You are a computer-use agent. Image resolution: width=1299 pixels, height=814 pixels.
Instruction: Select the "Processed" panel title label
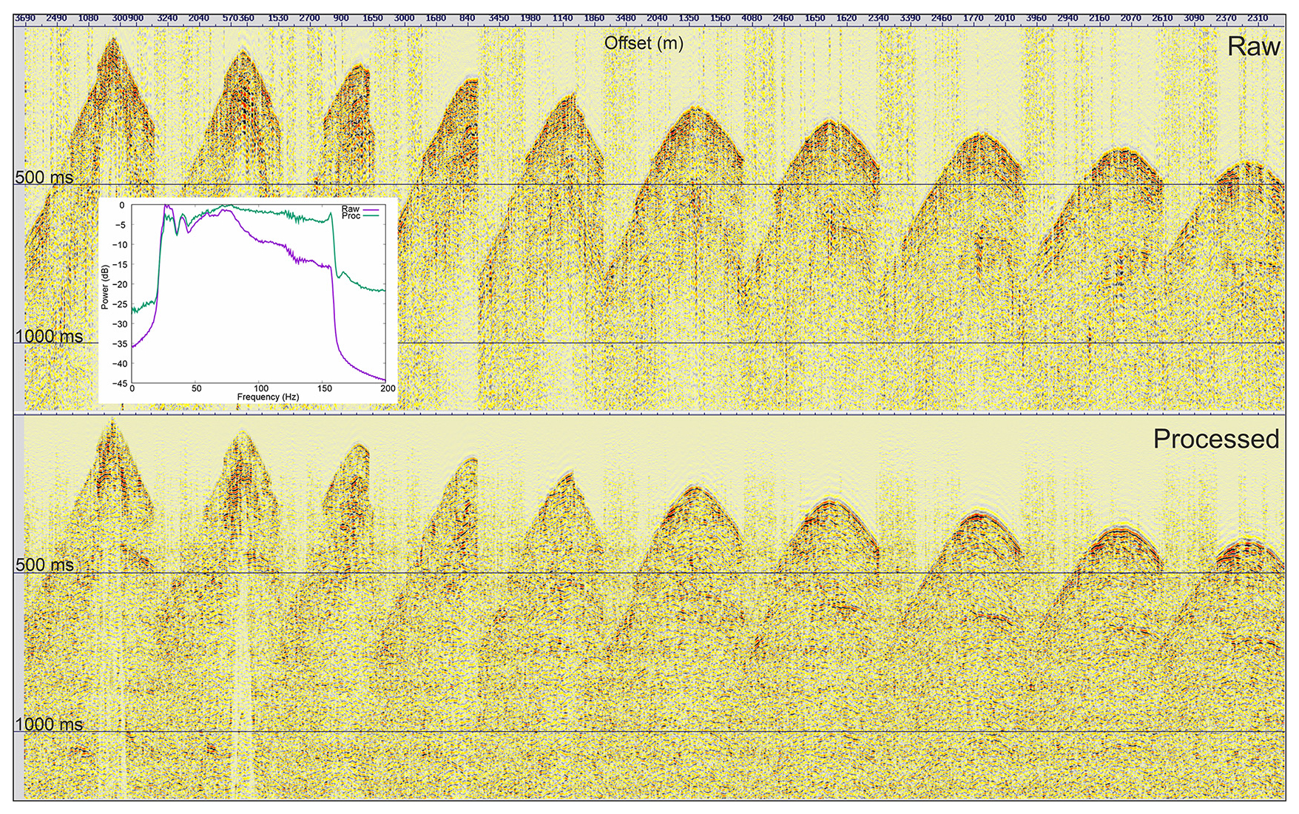[x=1215, y=439]
